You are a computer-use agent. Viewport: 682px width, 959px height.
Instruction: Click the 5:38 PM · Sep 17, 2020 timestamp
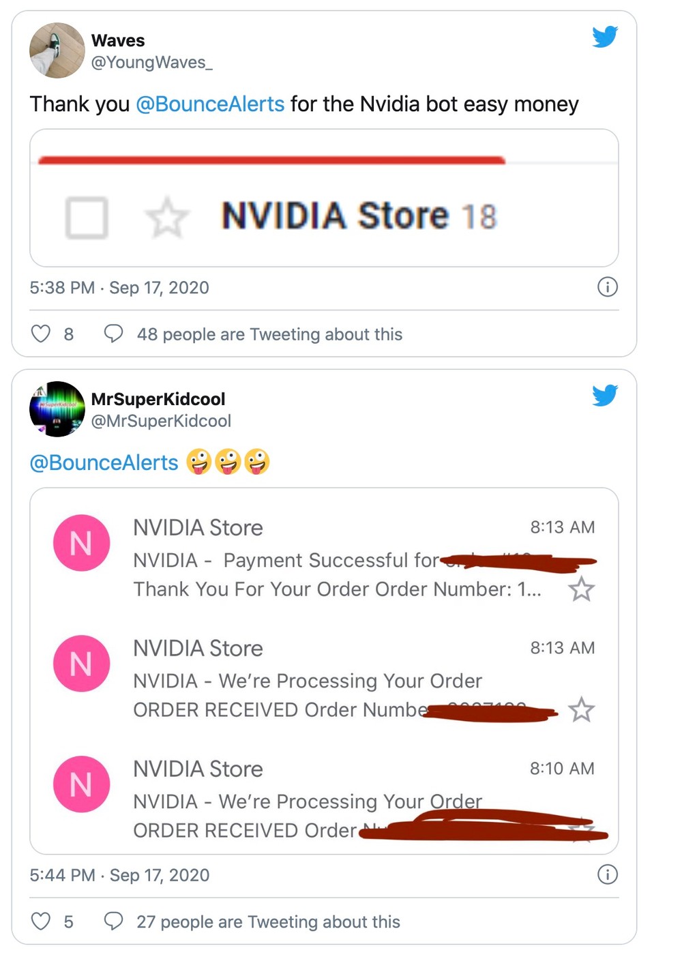119,288
